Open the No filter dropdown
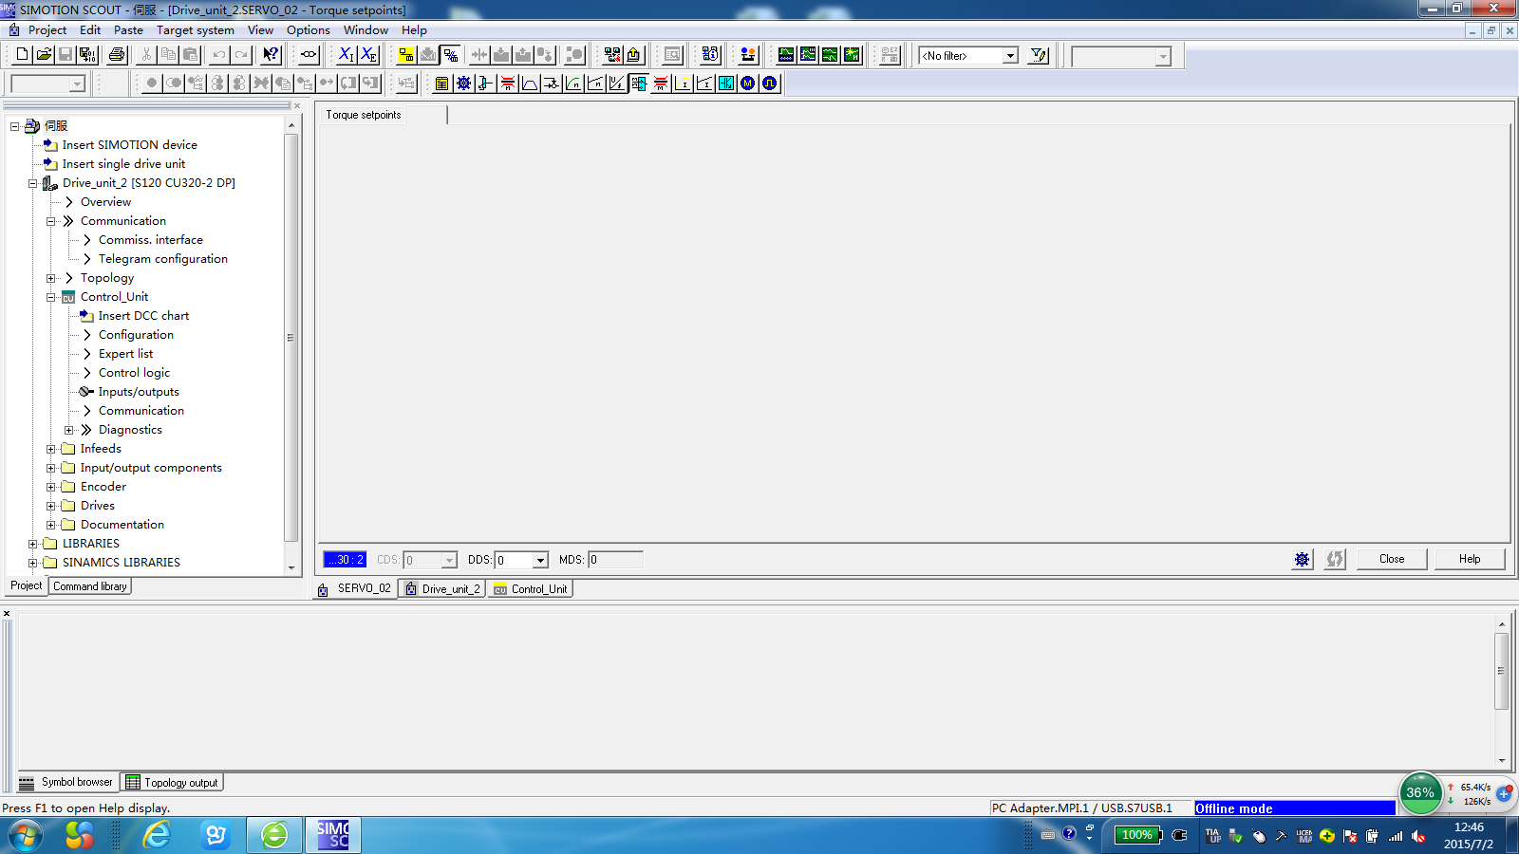1519x854 pixels. (1010, 56)
